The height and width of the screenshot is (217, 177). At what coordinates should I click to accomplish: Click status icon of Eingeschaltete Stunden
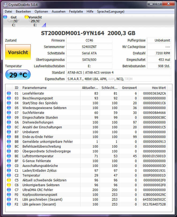tap(9, 117)
